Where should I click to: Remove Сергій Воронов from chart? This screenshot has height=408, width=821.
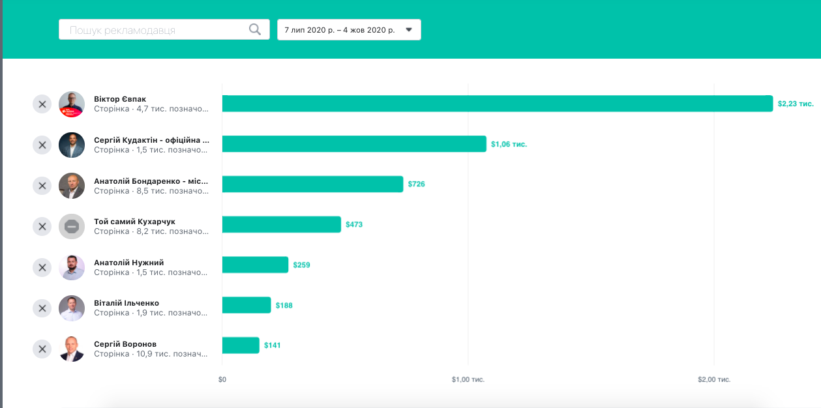tap(42, 349)
